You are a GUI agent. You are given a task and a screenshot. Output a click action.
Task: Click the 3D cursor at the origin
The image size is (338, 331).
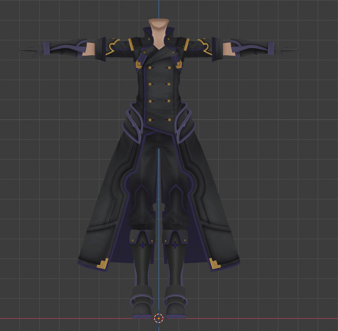click(158, 318)
